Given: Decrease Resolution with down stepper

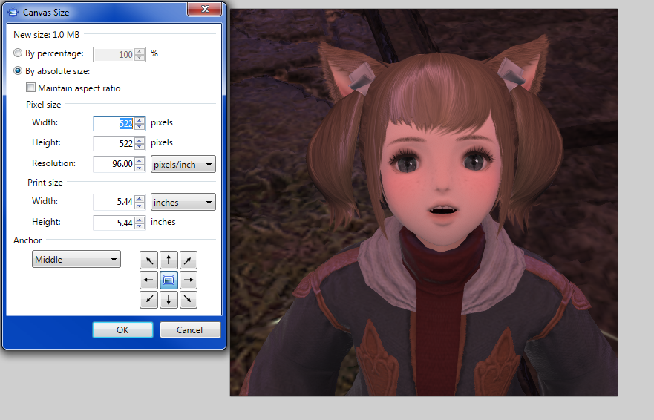Looking at the screenshot, I should pyautogui.click(x=140, y=167).
